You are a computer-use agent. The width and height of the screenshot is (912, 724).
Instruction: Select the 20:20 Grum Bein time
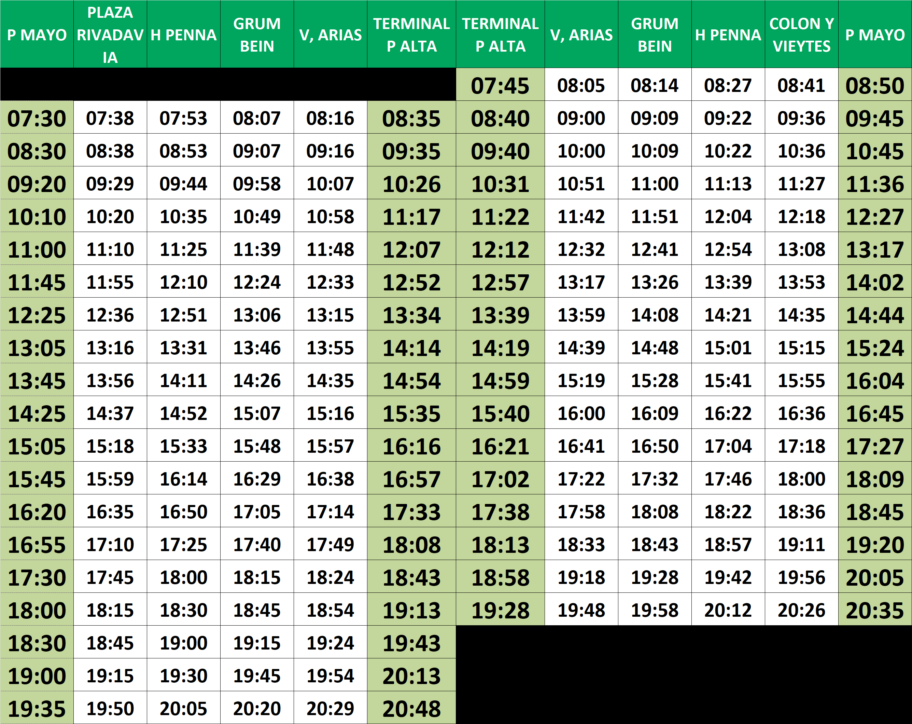point(257,708)
